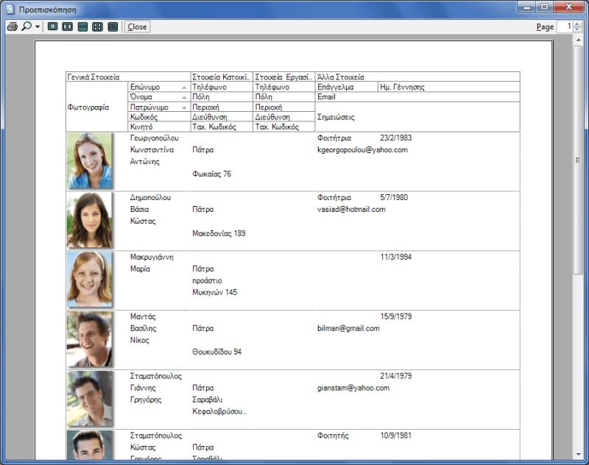This screenshot has width=589, height=465.
Task: Increase page number with up arrow
Action: (576, 24)
